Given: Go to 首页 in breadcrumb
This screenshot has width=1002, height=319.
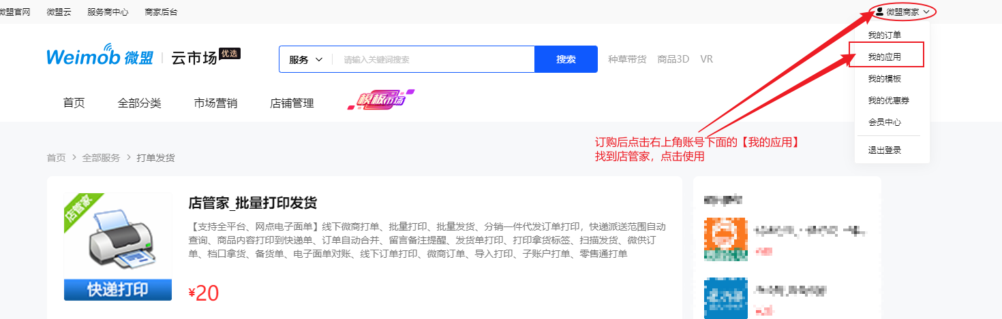Looking at the screenshot, I should click(56, 157).
